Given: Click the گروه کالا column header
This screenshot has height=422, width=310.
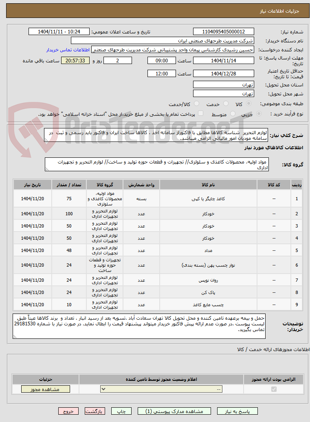Looking at the screenshot, I should [x=105, y=185].
